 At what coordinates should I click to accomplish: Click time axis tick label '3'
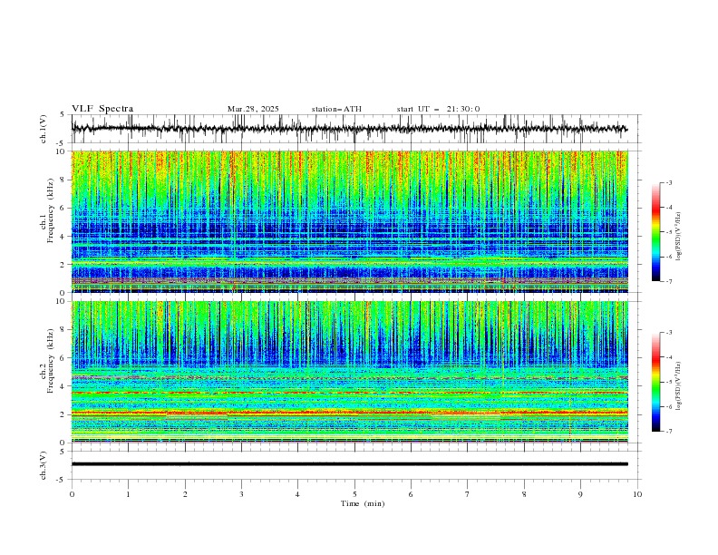pos(241,494)
